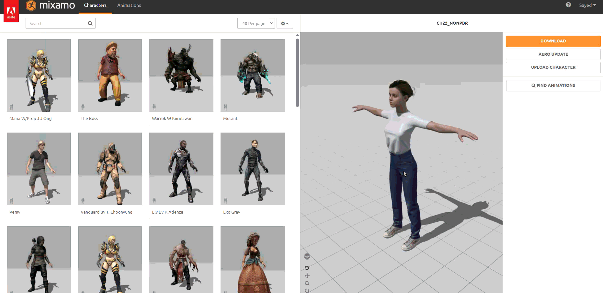
Task: Open the 48 Per page dropdown
Action: point(256,23)
